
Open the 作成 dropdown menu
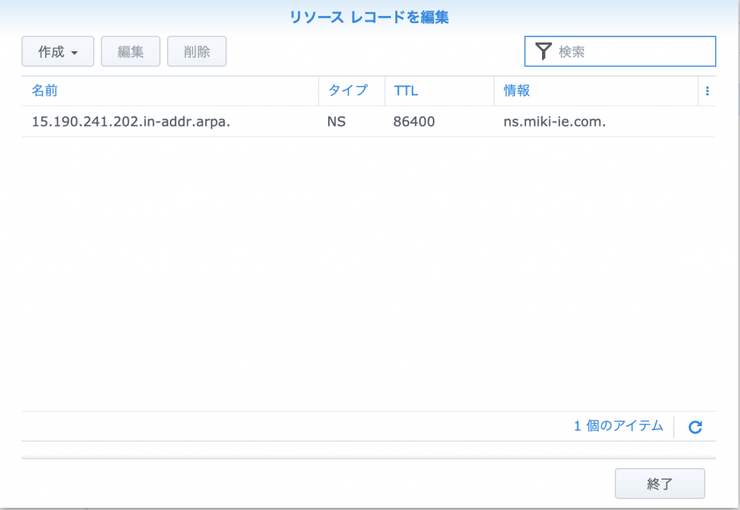point(57,52)
